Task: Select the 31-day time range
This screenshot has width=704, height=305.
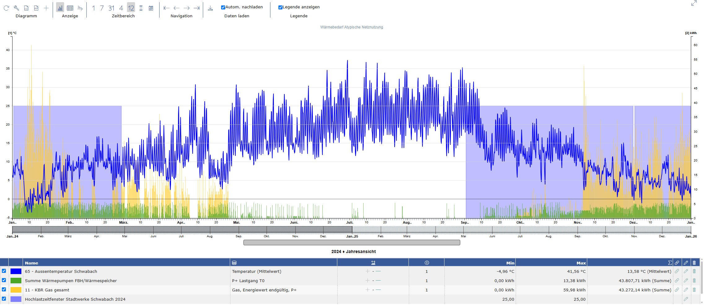Action: pos(112,8)
